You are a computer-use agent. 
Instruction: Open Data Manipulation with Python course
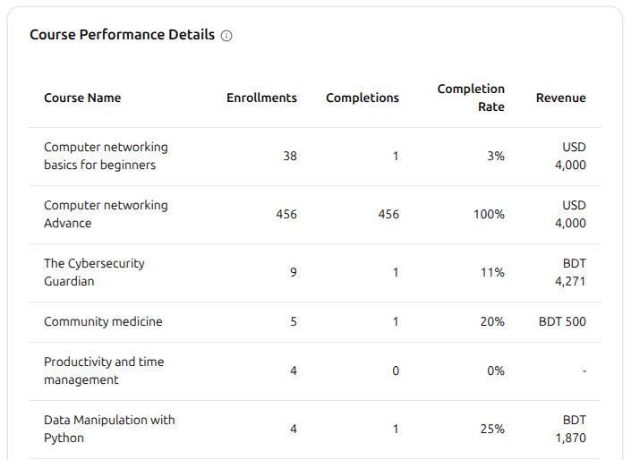109,429
